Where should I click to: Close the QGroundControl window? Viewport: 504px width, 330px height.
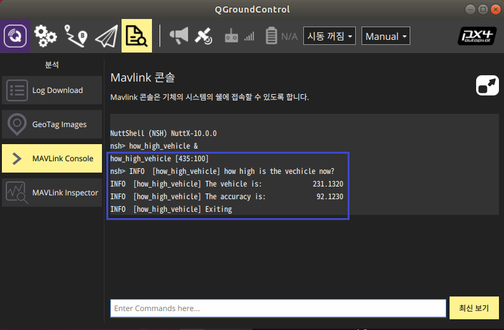496,9
